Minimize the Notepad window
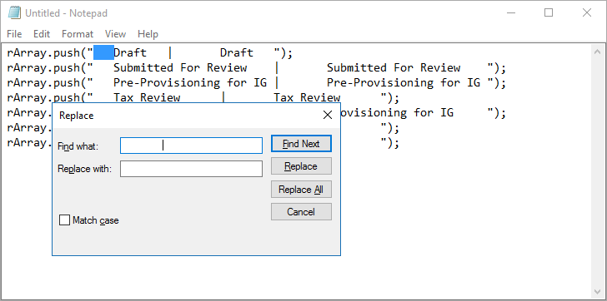Image resolution: width=607 pixels, height=301 pixels. pos(511,12)
